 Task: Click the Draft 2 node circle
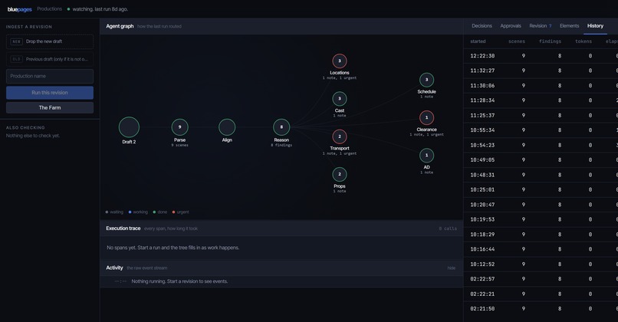pyautogui.click(x=129, y=127)
